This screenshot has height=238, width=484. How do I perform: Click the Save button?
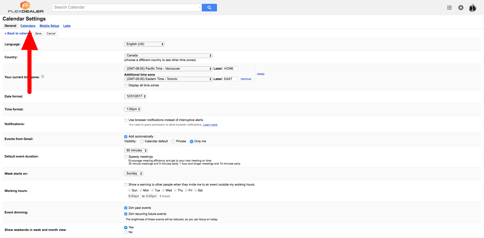click(x=38, y=33)
